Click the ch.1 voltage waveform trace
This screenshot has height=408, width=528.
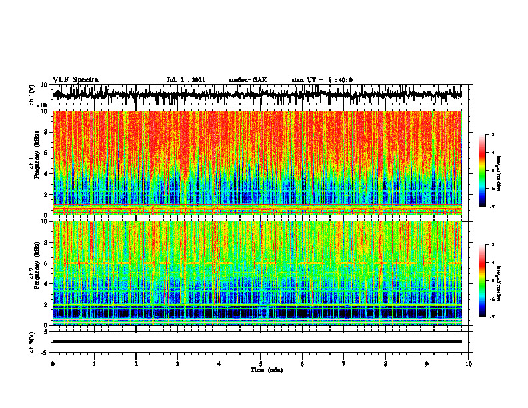coord(257,95)
